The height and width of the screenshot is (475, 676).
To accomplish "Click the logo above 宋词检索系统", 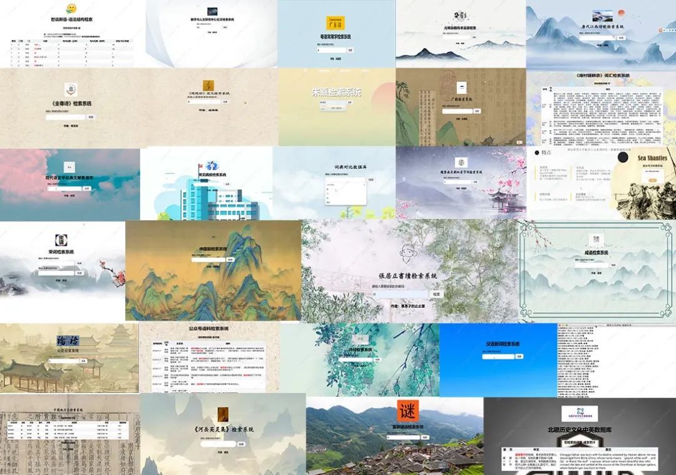I will 61,240.
